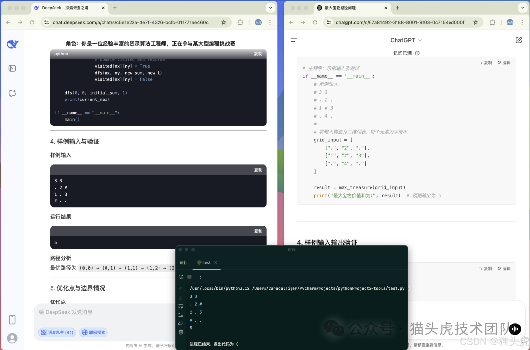530x350 pixels.
Task: Edit the lower ChatGPT code block
Action: tap(504, 269)
